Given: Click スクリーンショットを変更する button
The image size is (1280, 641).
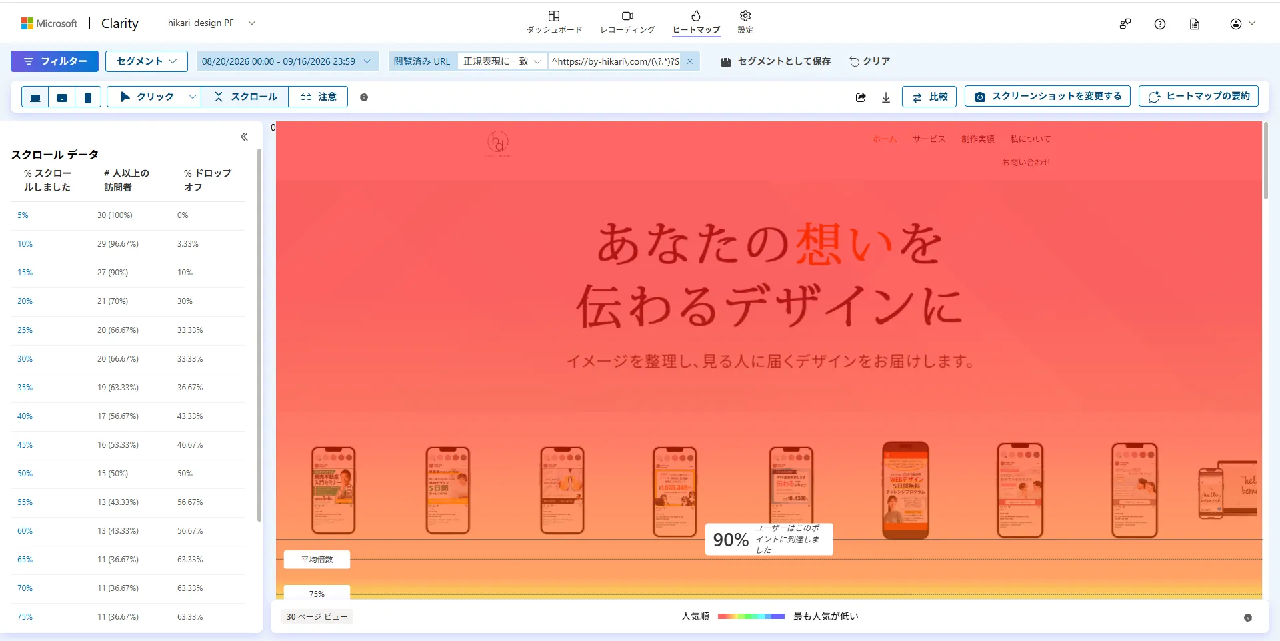Looking at the screenshot, I should pyautogui.click(x=1047, y=97).
